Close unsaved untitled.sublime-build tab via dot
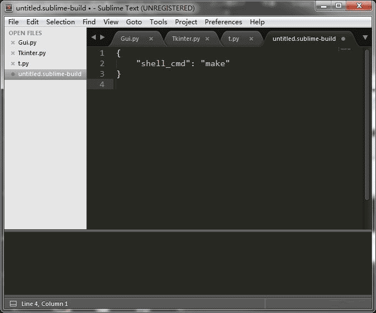 coord(344,39)
